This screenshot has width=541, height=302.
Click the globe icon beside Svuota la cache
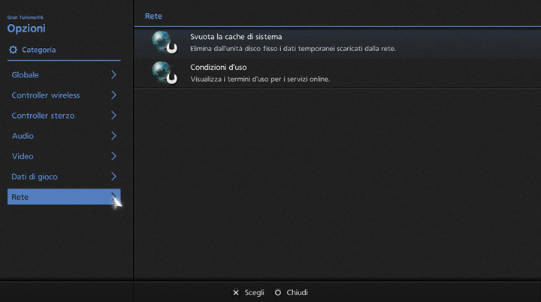coord(164,42)
